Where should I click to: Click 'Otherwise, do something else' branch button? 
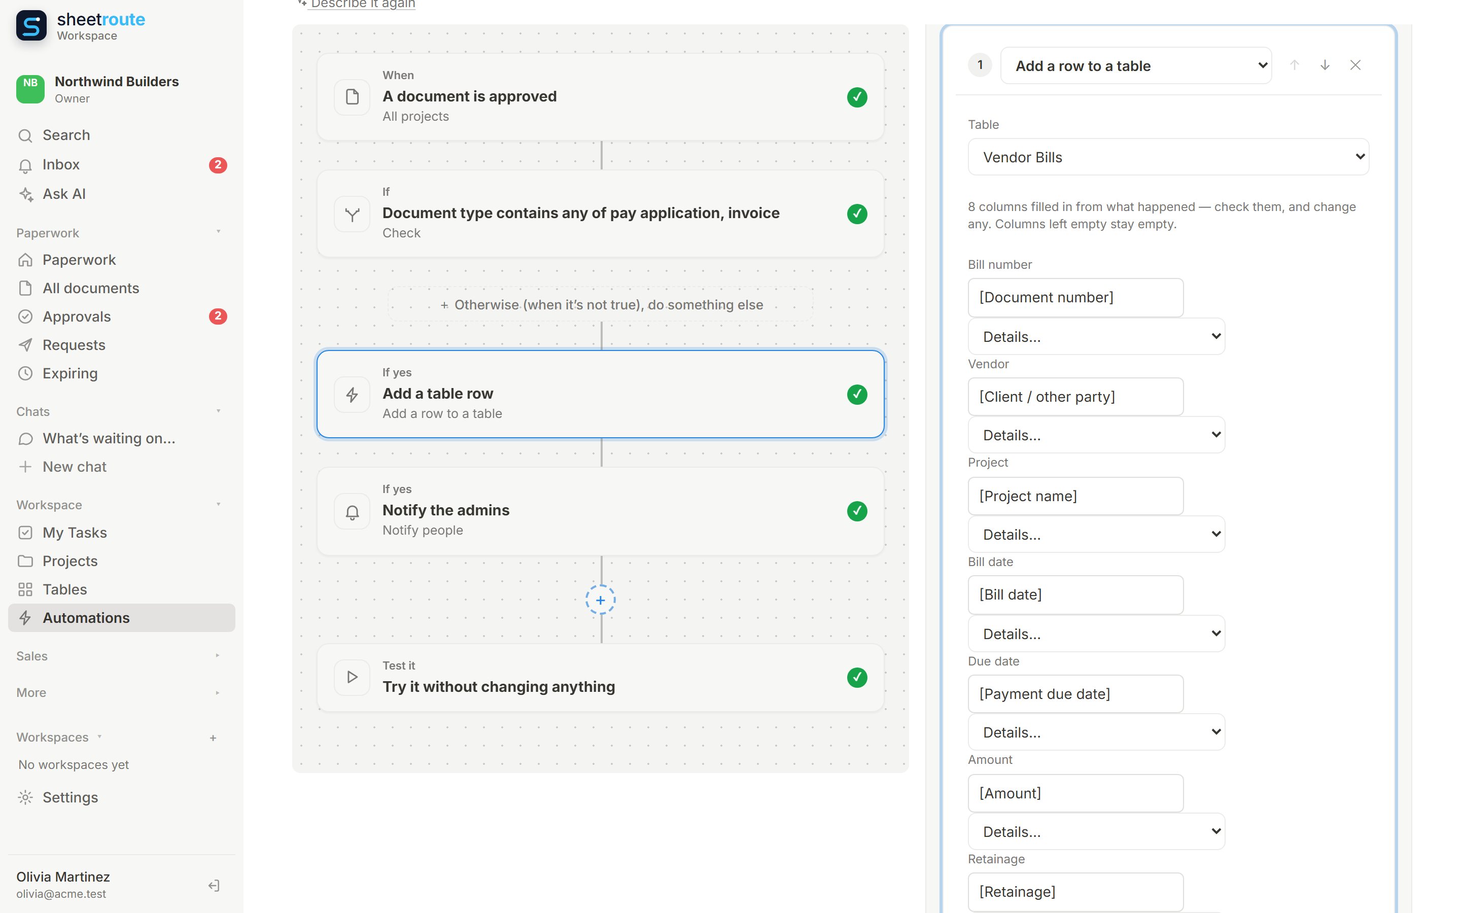(x=600, y=304)
